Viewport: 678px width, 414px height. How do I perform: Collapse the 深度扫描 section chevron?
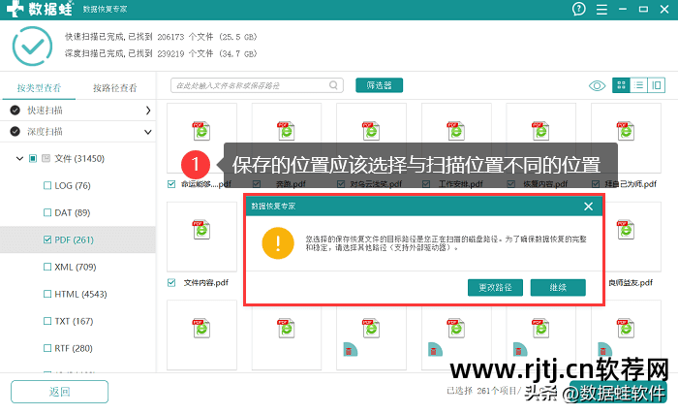click(x=148, y=132)
